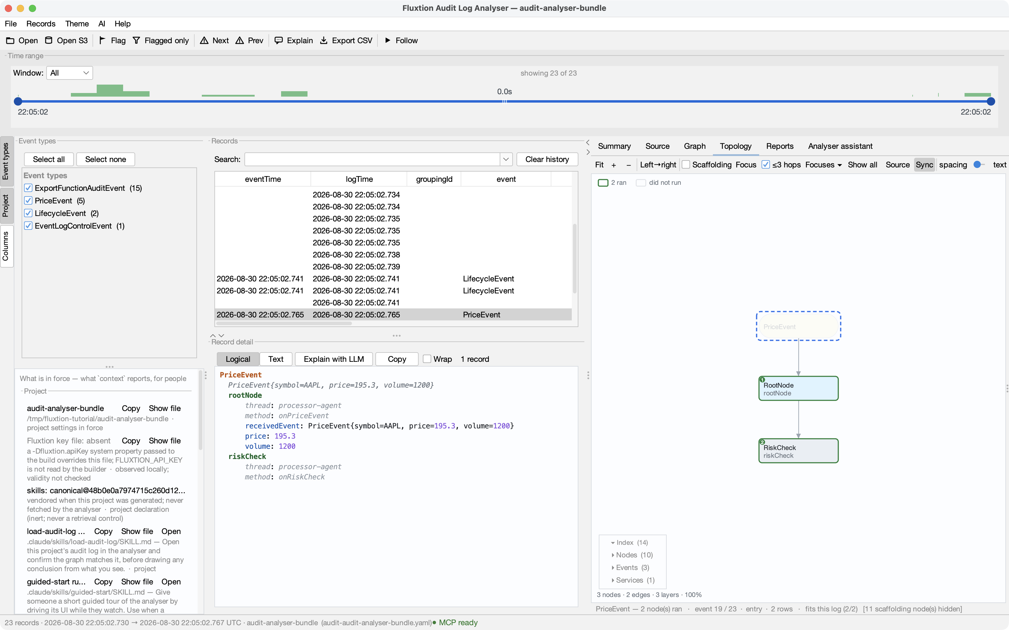This screenshot has width=1009, height=630.
Task: Toggle the Flagged only filter icon
Action: click(x=136, y=40)
